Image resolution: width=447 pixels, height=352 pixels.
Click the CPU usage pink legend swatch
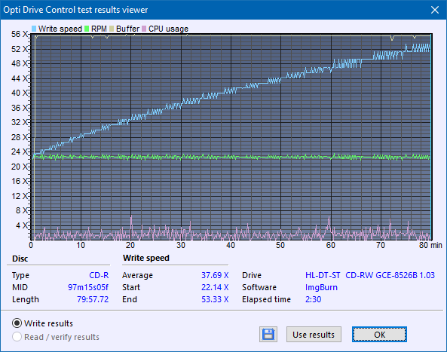coord(144,29)
